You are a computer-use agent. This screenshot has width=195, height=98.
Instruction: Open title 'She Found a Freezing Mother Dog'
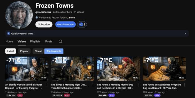(x=115, y=86)
